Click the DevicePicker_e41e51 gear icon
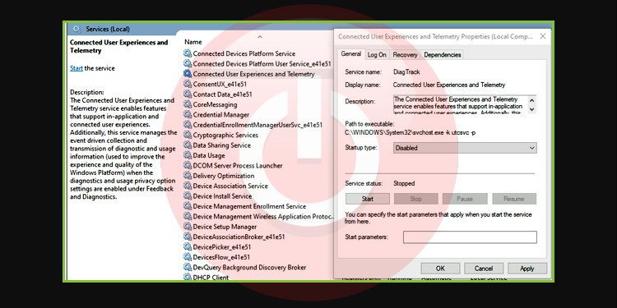 coord(188,246)
